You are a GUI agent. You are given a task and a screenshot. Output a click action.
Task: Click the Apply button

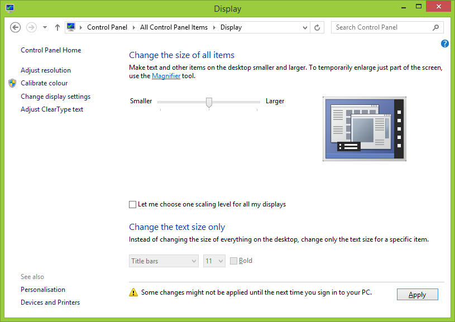click(x=417, y=294)
